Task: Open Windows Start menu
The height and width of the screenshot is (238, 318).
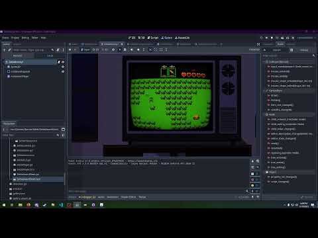Action: tap(4, 205)
